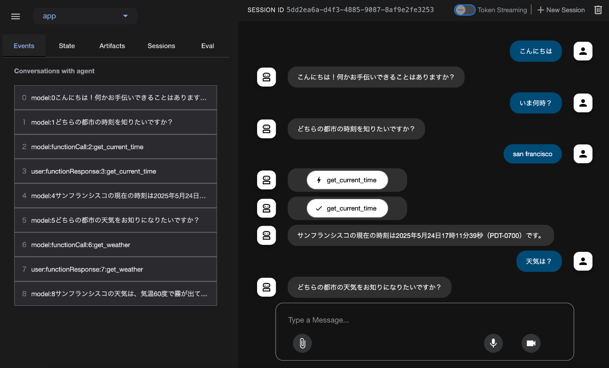The image size is (609, 368).
Task: Click bot avatar beside どちらの都市の時刻 message
Action: point(267,129)
